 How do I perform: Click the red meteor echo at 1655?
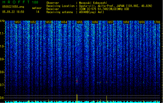point(77,81)
